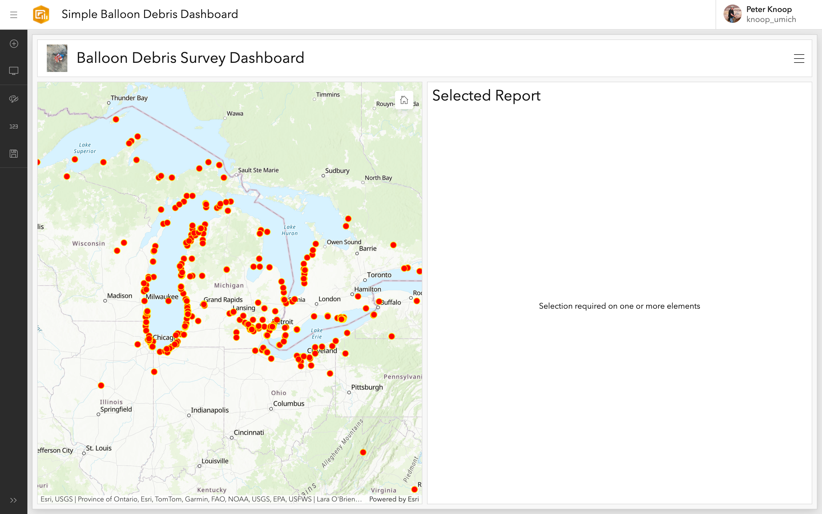Click the Simple Balloon Debris Dashboard title
This screenshot has width=822, height=514.
click(x=150, y=14)
